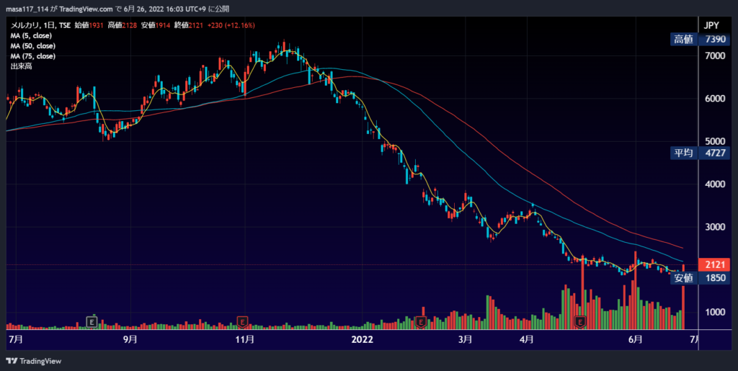Click the 終値2121 close value in legend
Viewport: 738px width, 371px height.
(x=189, y=25)
